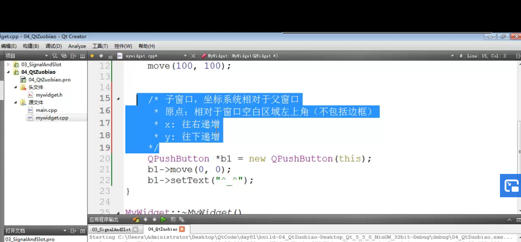Click the Line: 15, Col: 3 indicator

(x=486, y=56)
